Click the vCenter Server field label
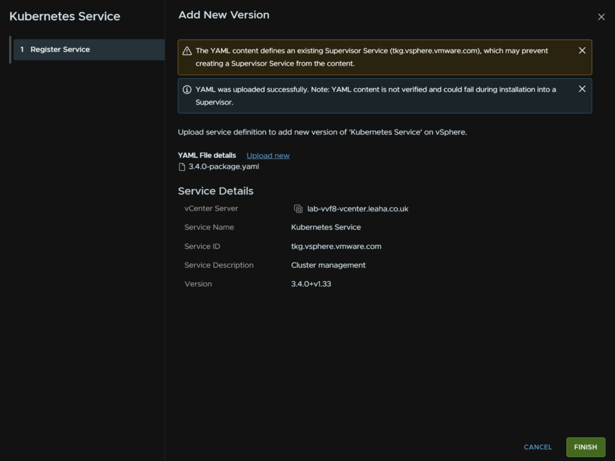Image resolution: width=615 pixels, height=461 pixels. tap(211, 209)
